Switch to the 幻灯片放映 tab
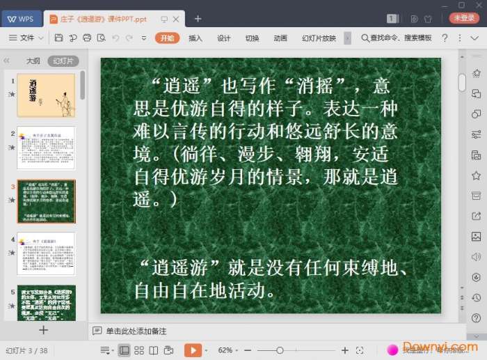487x360 pixels. coord(319,38)
